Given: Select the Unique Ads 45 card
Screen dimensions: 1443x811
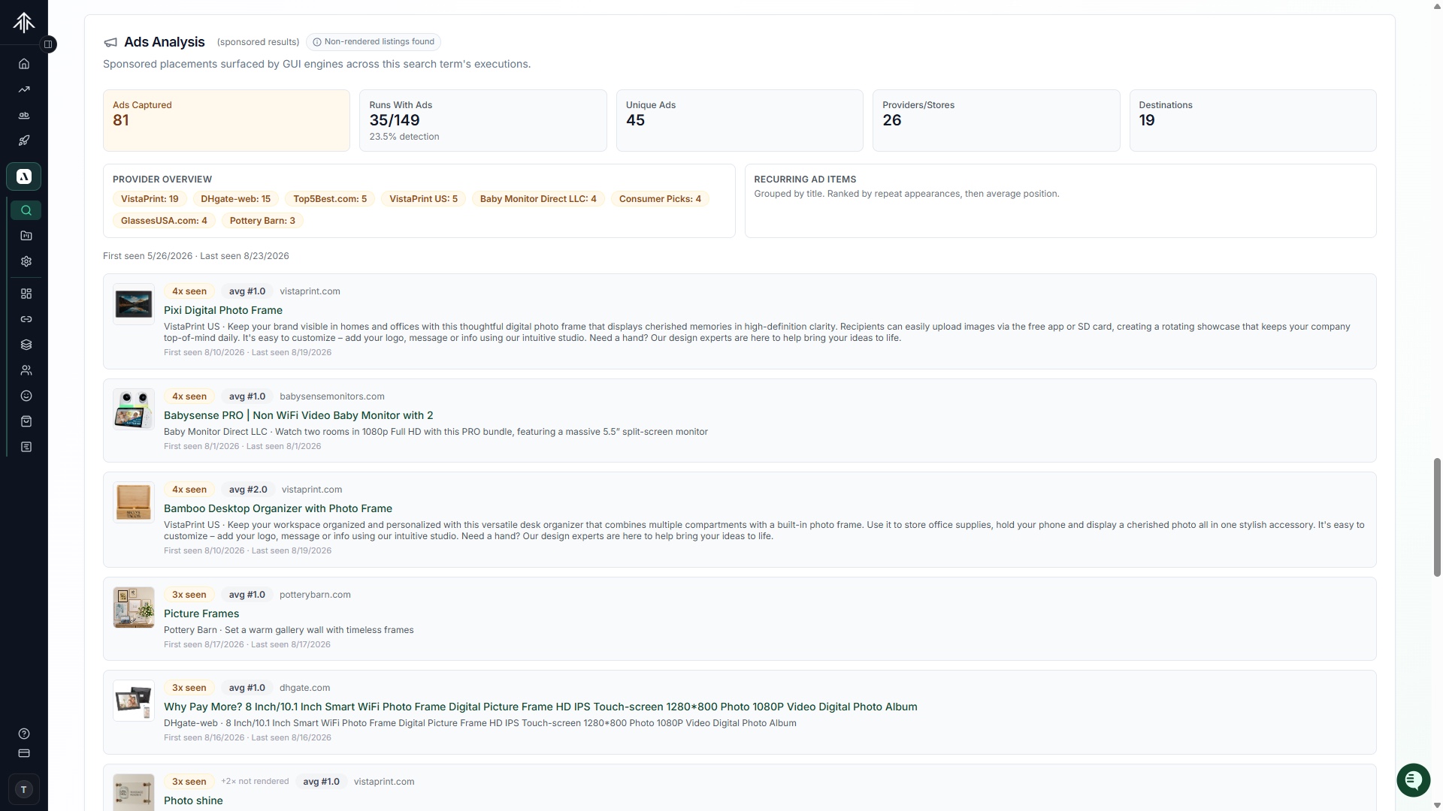Looking at the screenshot, I should pos(740,121).
